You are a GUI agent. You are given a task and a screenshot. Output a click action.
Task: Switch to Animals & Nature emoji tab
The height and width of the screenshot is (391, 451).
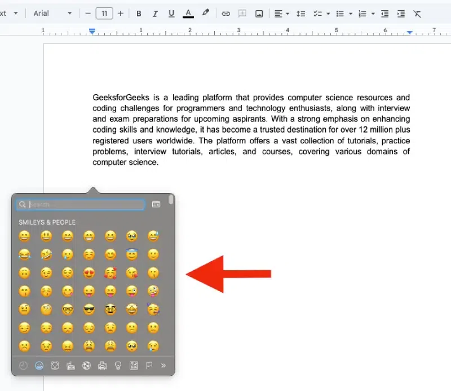[x=55, y=366]
